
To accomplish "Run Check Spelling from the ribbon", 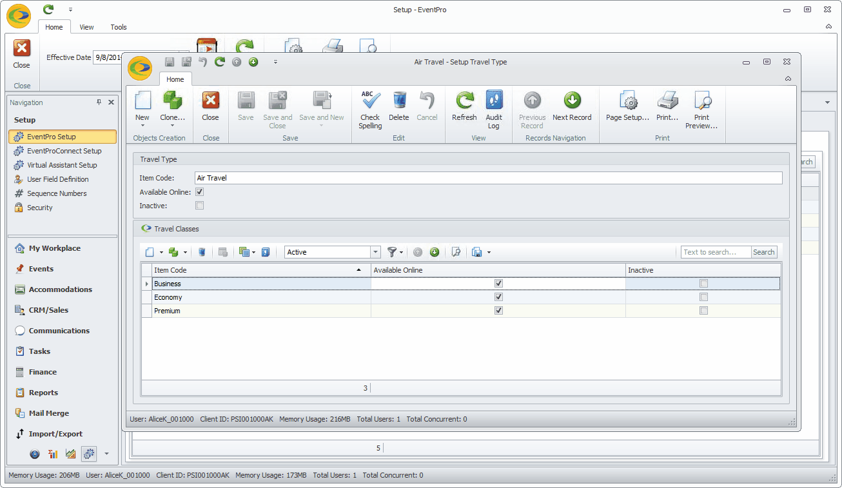I will tap(370, 110).
